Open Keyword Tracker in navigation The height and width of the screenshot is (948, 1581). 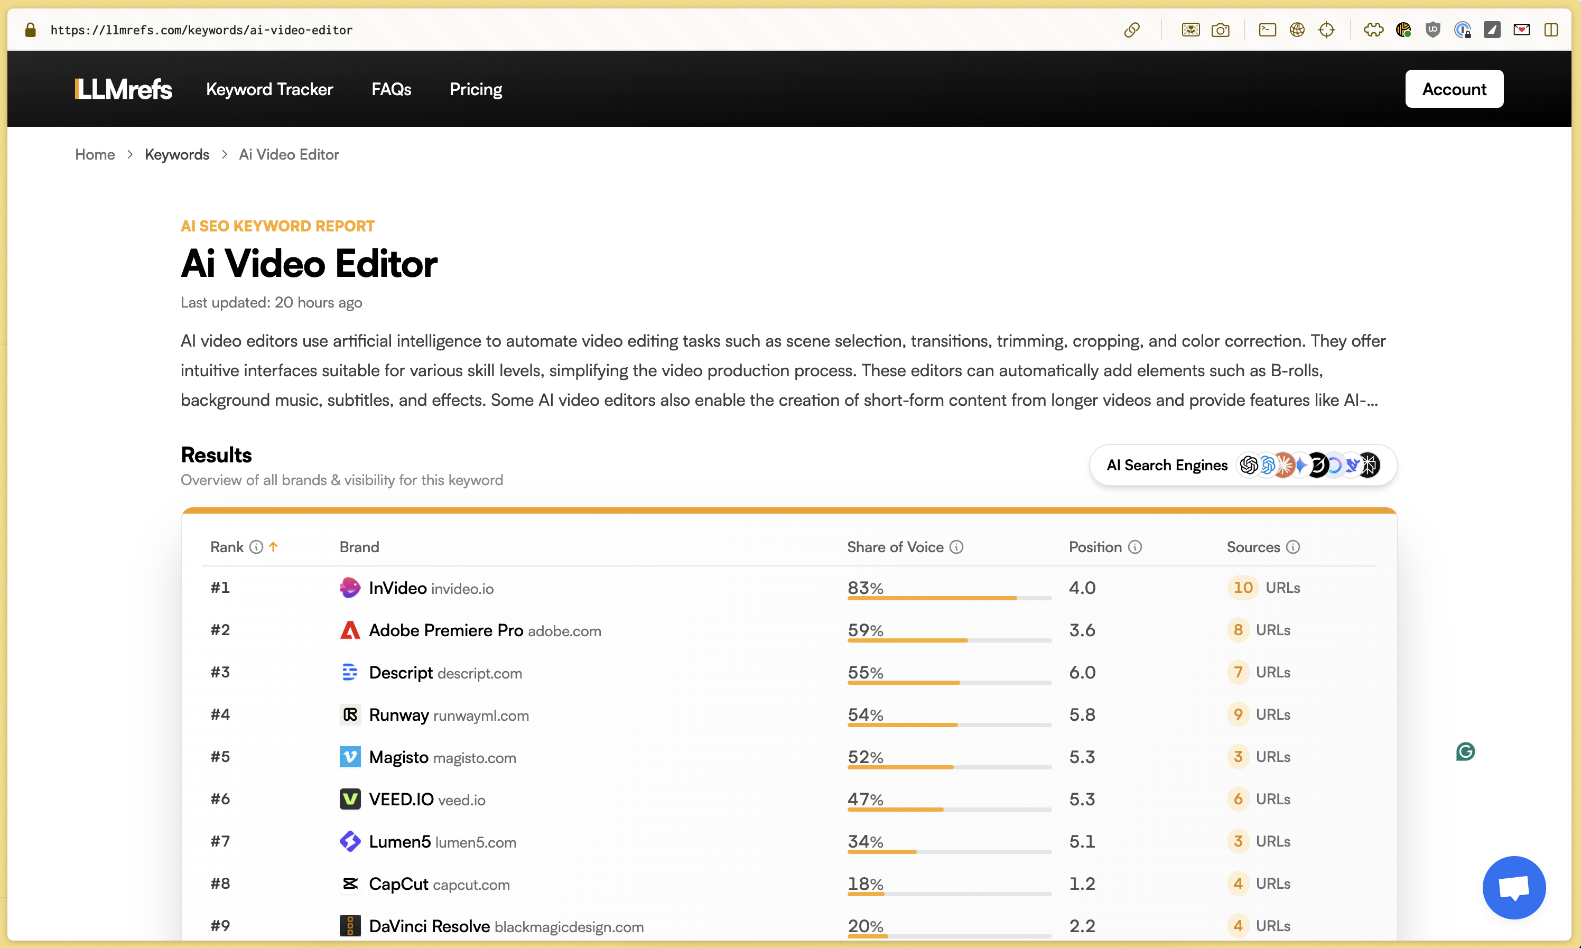pyautogui.click(x=269, y=89)
